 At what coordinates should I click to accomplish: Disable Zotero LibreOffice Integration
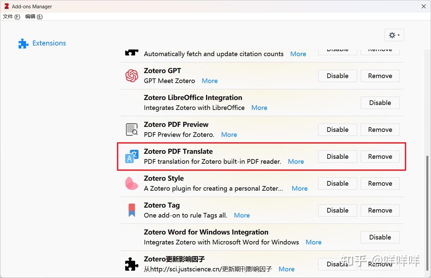[380, 103]
